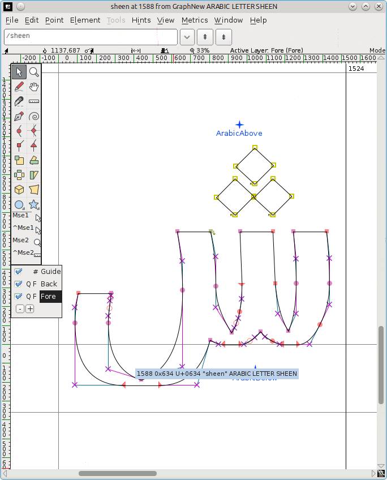
Task: Select the Star polygon tool
Action: (34, 204)
